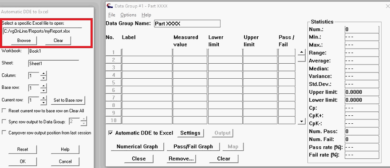Click the Num. Pass value field
The height and width of the screenshot is (168, 390).
click(x=362, y=132)
